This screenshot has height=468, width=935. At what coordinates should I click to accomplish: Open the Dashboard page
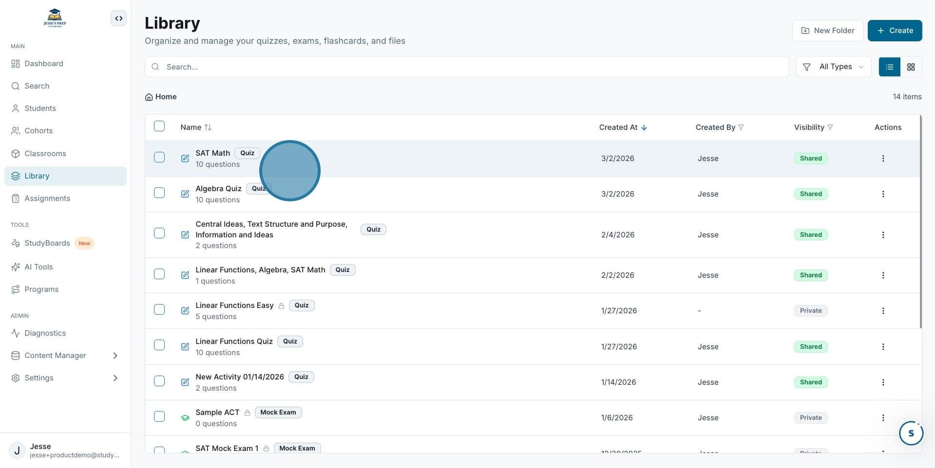[65, 64]
